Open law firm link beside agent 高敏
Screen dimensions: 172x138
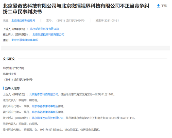pyautogui.click(x=45, y=106)
